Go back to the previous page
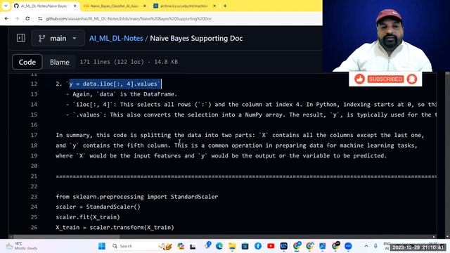 tap(6, 18)
